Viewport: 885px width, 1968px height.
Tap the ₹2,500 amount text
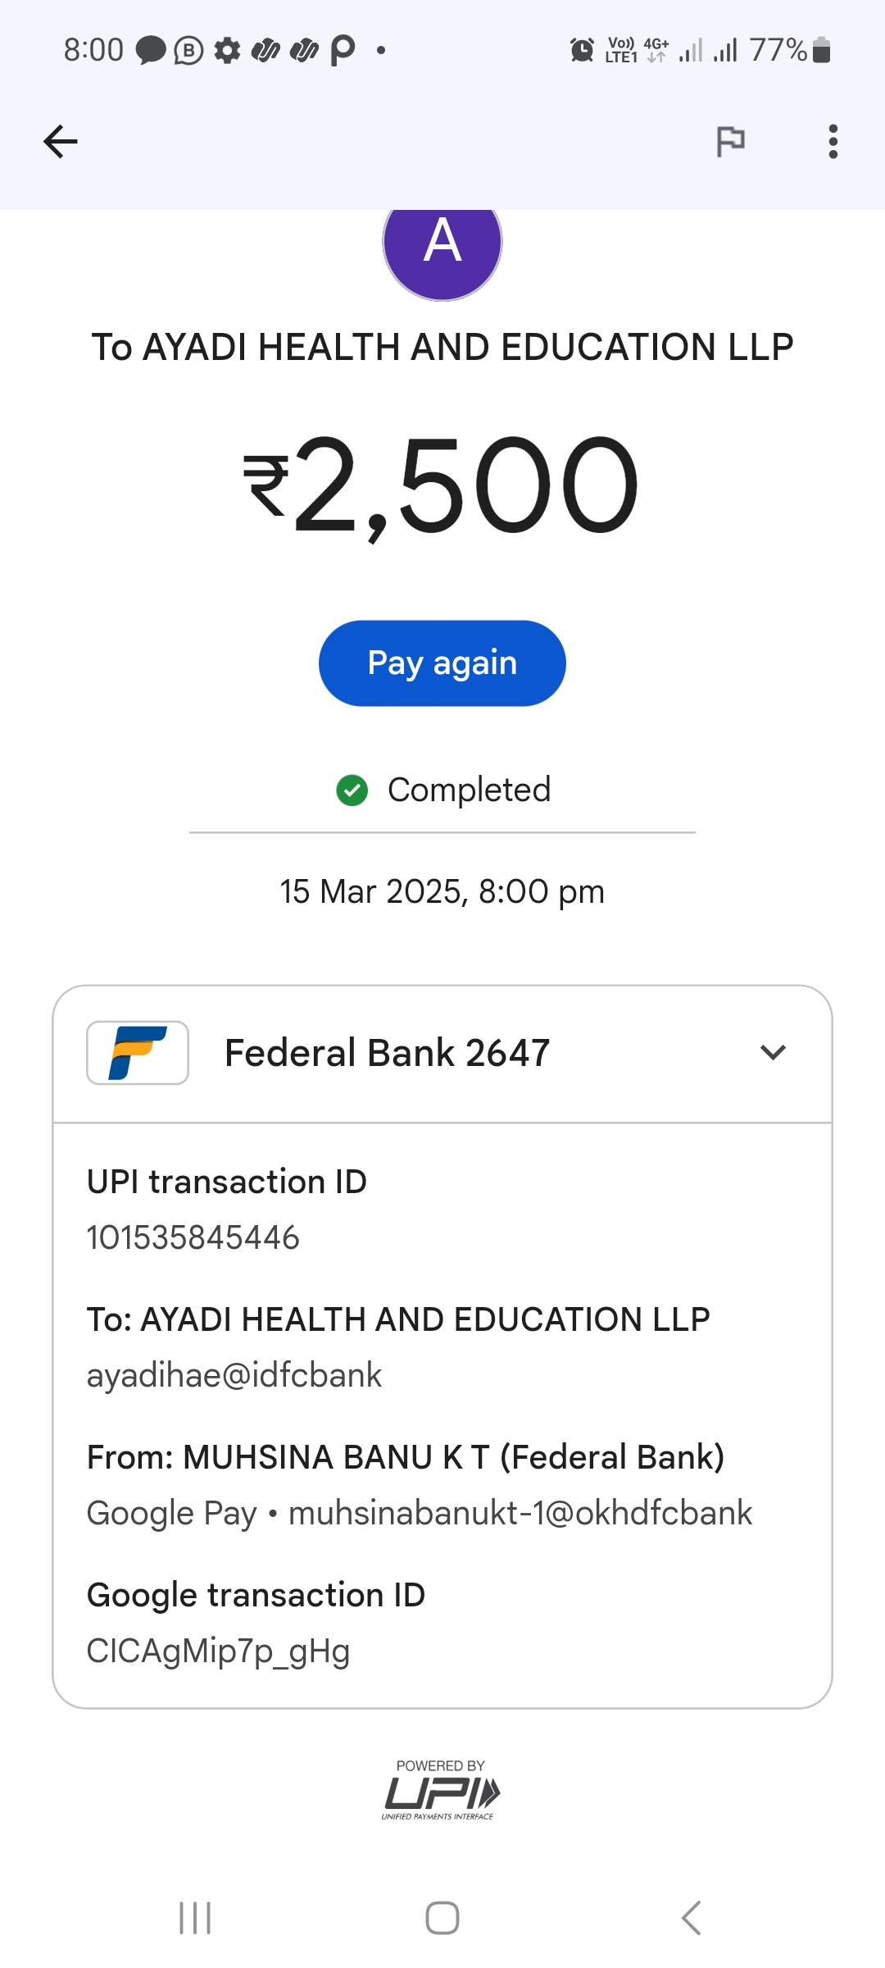click(442, 486)
